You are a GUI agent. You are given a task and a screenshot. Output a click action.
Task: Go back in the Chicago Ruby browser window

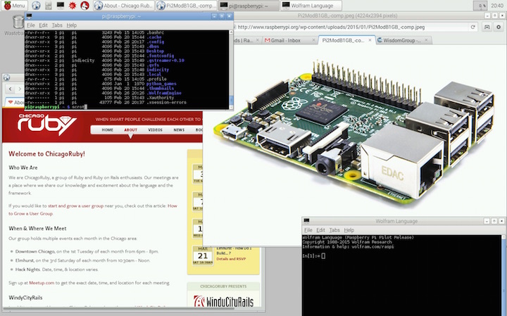[x=11, y=89]
